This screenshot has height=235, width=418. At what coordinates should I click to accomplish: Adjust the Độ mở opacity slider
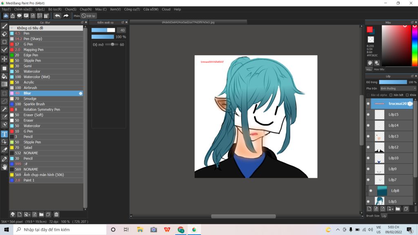pos(112,45)
